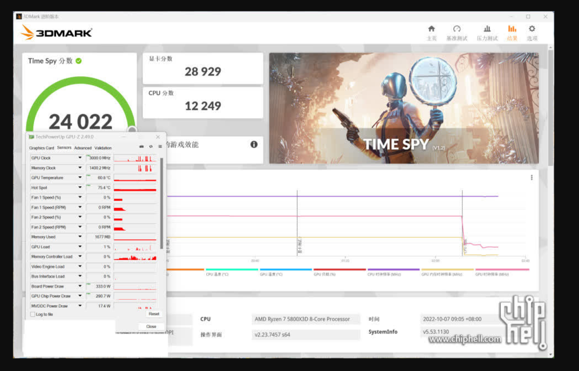This screenshot has height=371, width=579.
Task: Click the graphics score value 28 929
Action: tap(203, 72)
